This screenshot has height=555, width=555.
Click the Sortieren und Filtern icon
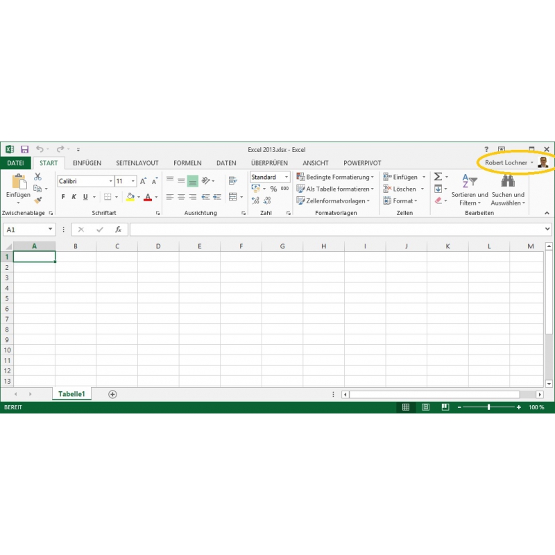point(470,182)
